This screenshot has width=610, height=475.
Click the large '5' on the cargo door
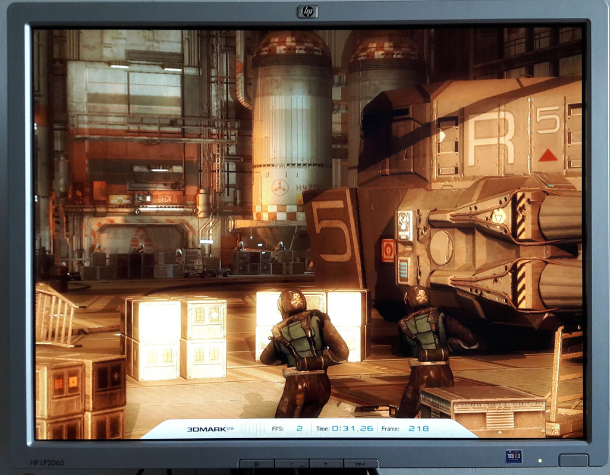tap(331, 231)
